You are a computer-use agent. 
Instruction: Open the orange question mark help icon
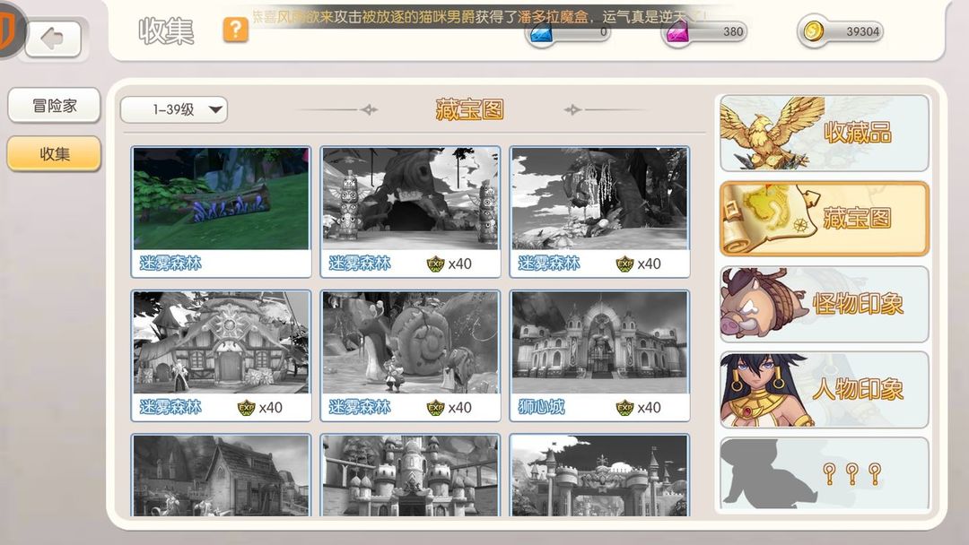235,30
